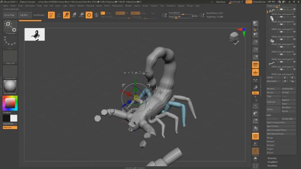Viewport: 301px width, 169px height.
Task: Expand the ArrayMesh palette
Action: point(272,162)
